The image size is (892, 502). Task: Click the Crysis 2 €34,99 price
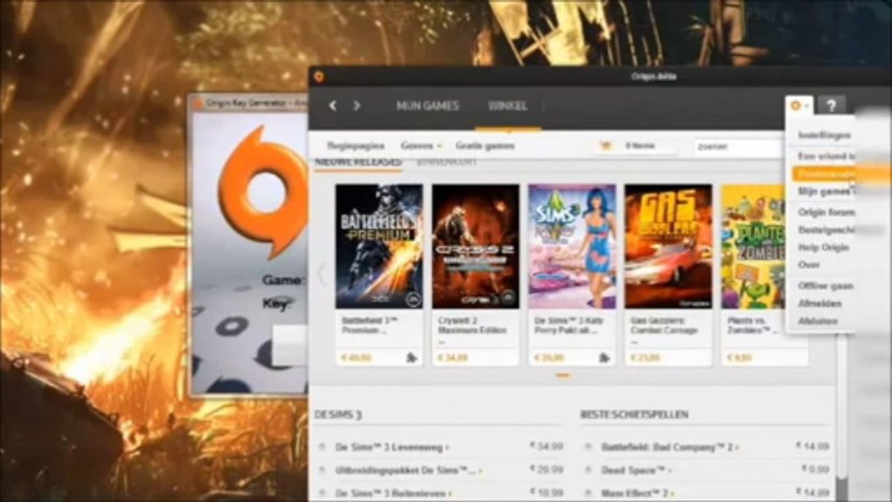pos(453,358)
